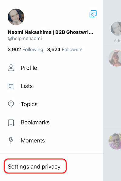Open Settings and privacy
Image resolution: width=121 pixels, height=181 pixels.
pyautogui.click(x=34, y=167)
